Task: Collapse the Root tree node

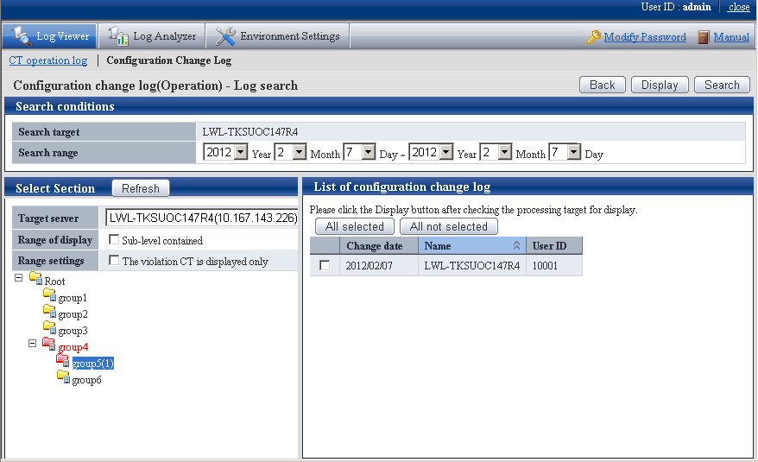Action: [x=18, y=278]
